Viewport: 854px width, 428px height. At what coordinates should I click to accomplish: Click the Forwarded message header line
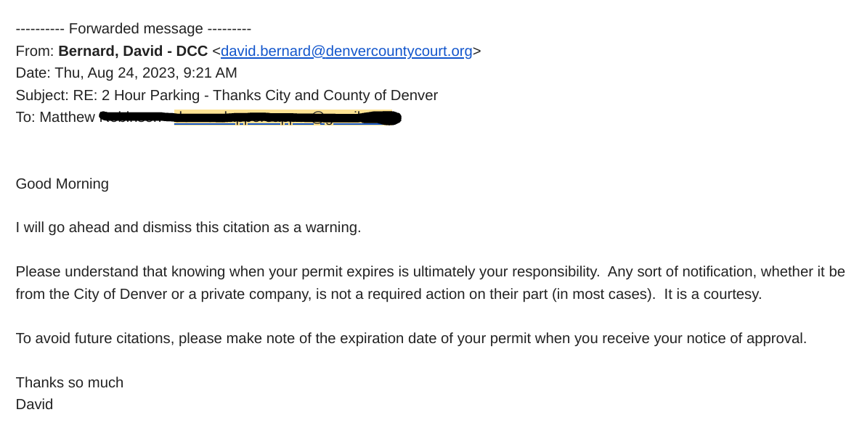pyautogui.click(x=133, y=29)
